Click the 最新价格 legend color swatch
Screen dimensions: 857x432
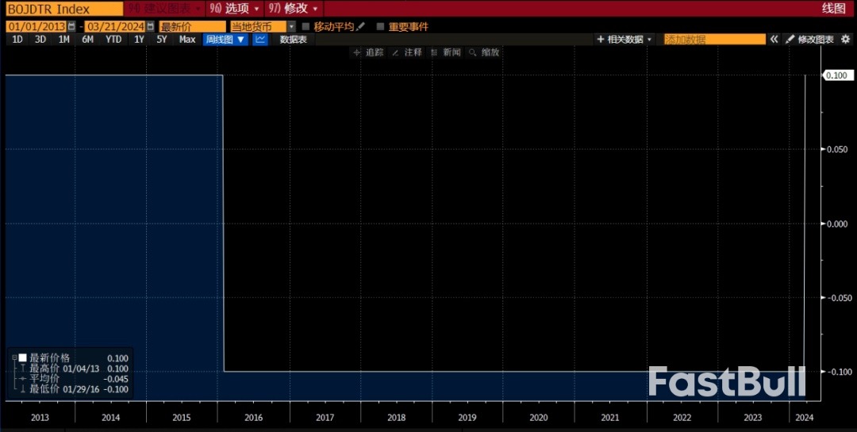point(23,357)
